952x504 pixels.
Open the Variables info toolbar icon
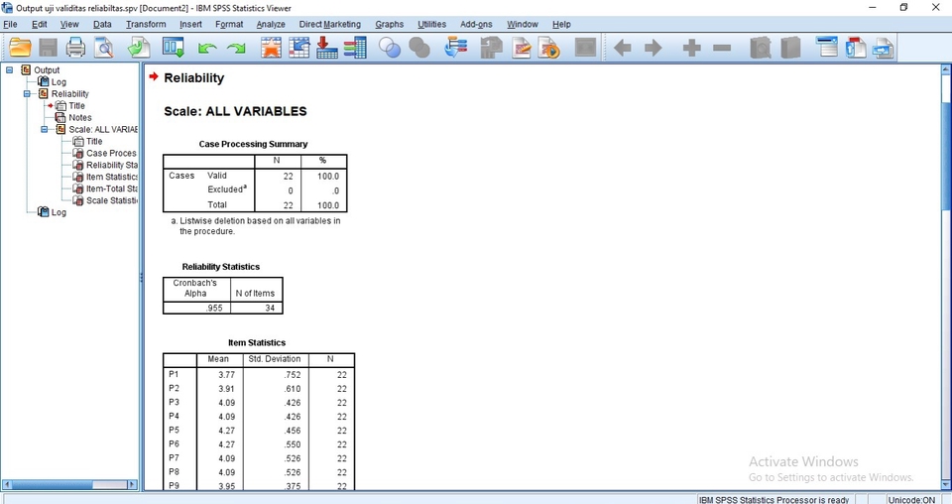pyautogui.click(x=355, y=48)
